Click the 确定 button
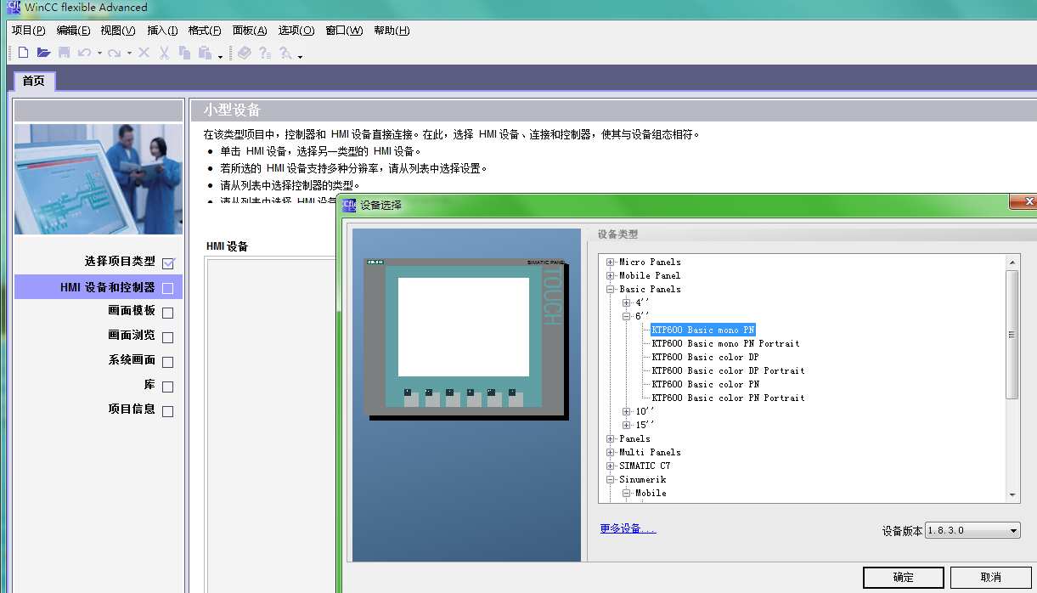1037x593 pixels. [x=903, y=578]
